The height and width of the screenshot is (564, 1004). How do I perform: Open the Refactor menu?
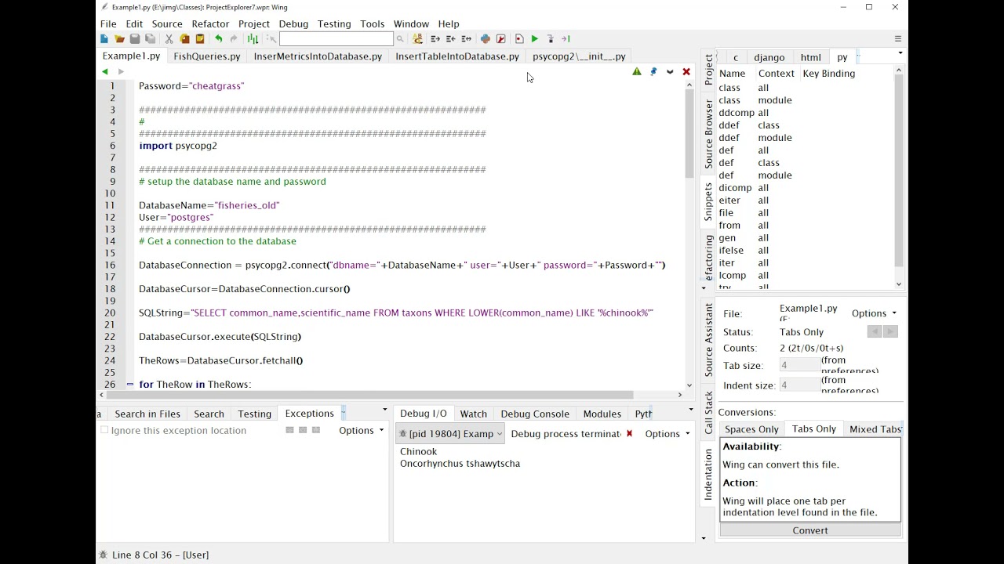click(210, 23)
